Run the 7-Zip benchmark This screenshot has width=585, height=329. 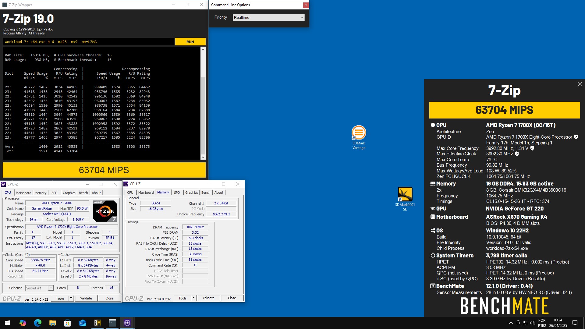coord(190,42)
